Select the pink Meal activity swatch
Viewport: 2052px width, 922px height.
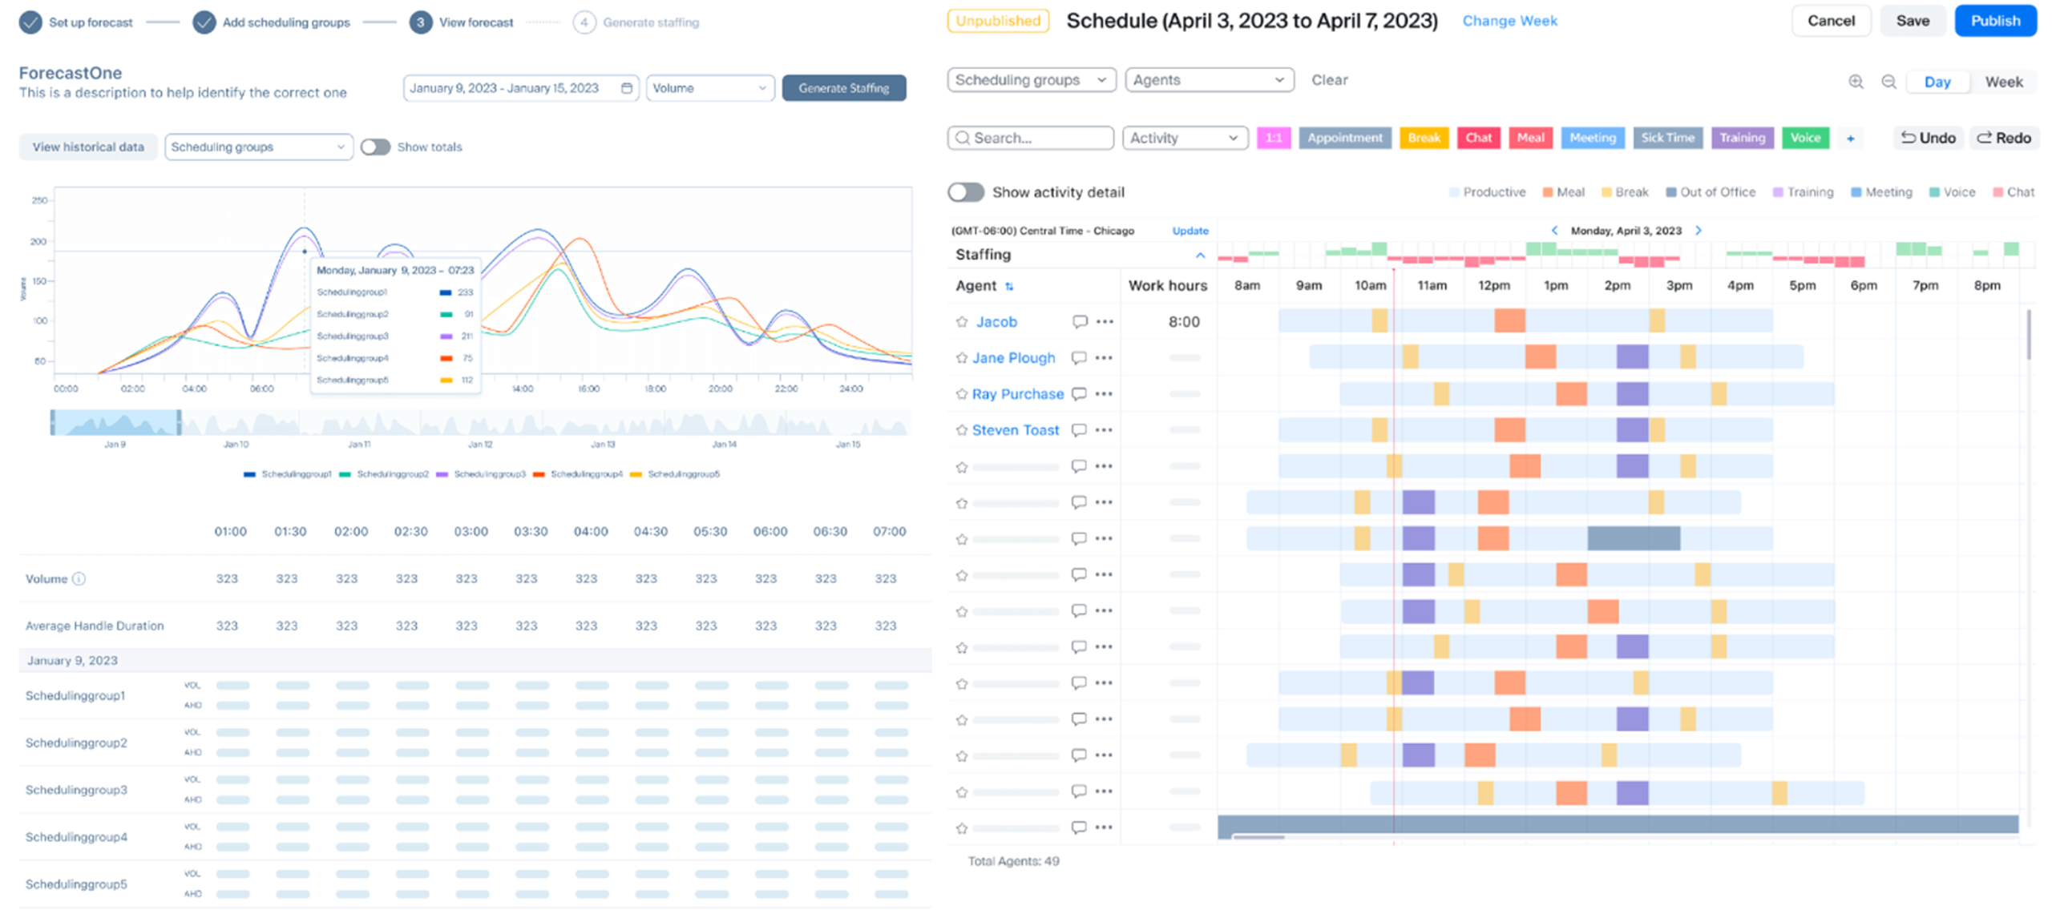point(1530,138)
